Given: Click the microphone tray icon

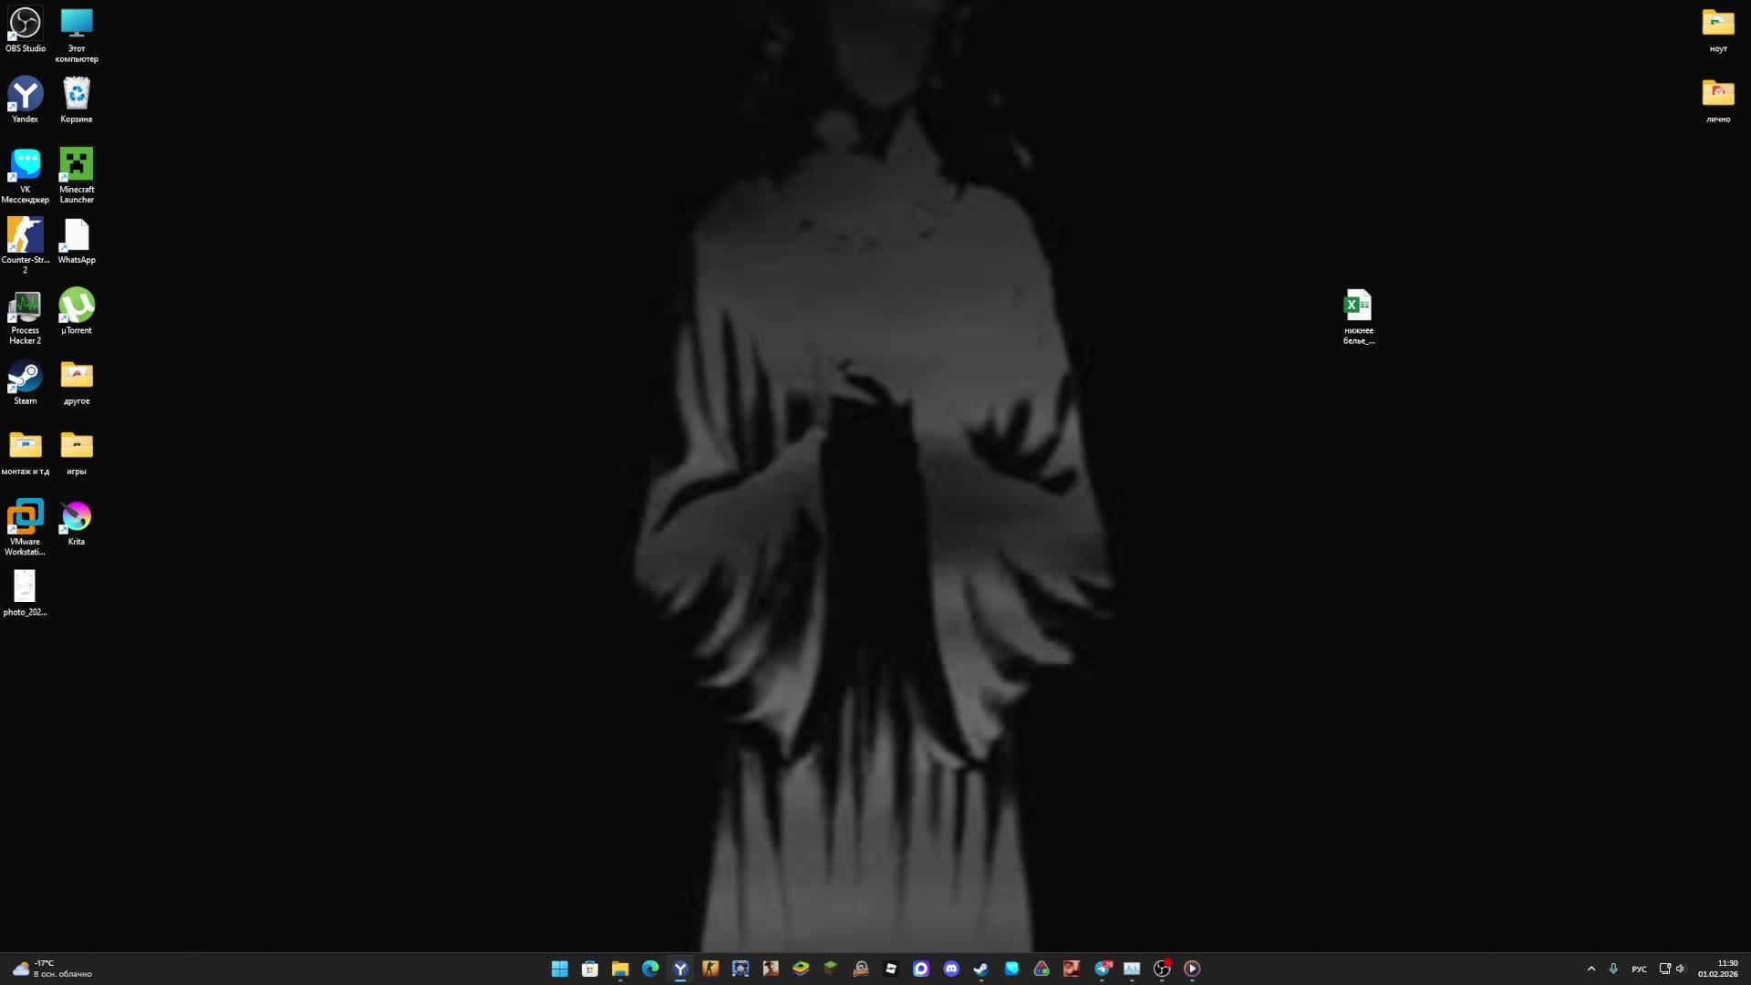Looking at the screenshot, I should coord(1613,969).
